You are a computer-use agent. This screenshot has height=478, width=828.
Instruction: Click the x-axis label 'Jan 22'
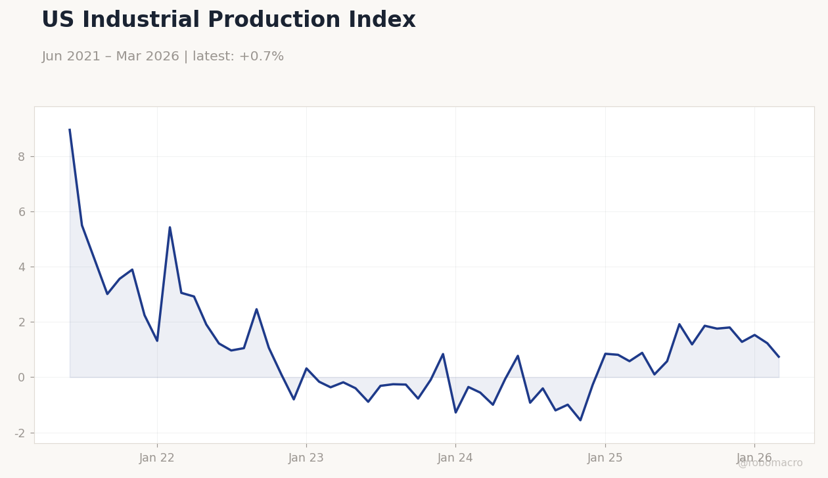(157, 458)
